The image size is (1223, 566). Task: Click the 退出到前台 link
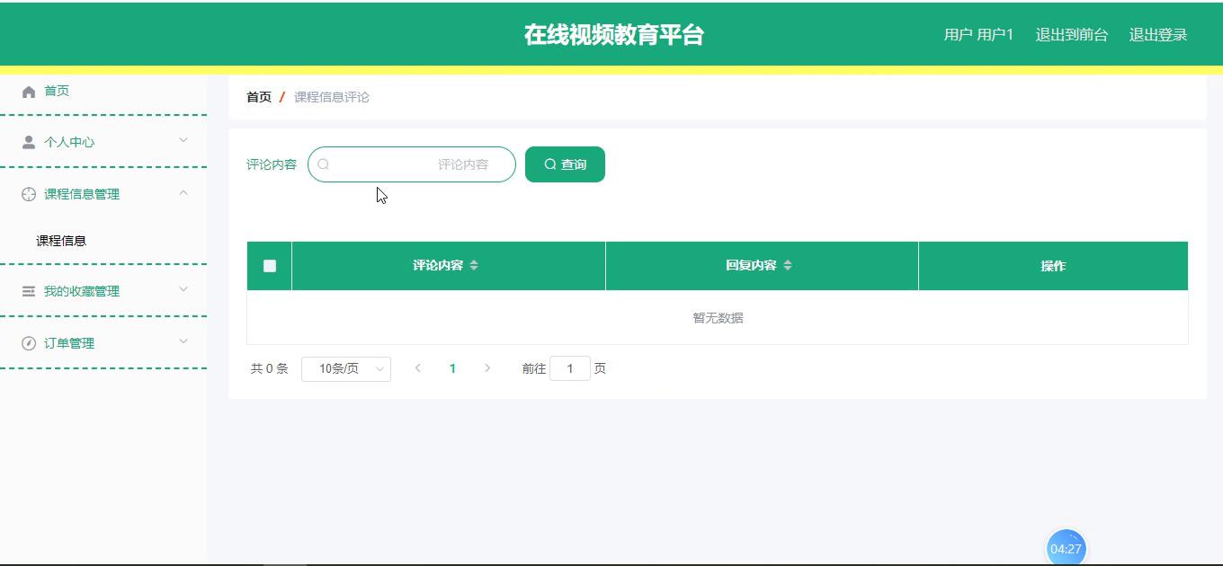click(x=1072, y=35)
